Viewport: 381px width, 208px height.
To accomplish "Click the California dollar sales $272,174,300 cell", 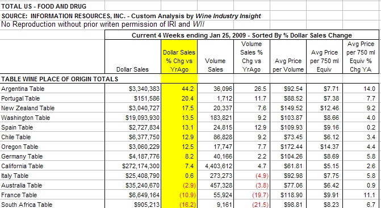I will (133, 166).
